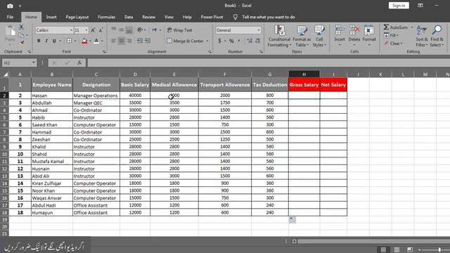Screen dimensions: 450x253
Task: Click the Accounting dollar format icon
Action: (219, 41)
